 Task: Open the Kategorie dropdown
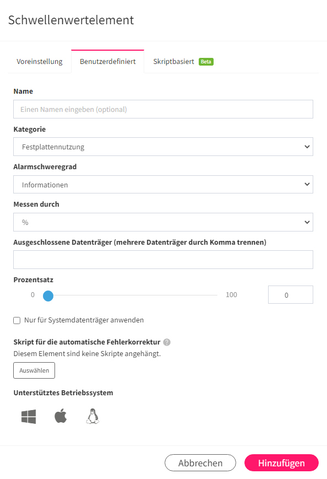pos(163,147)
